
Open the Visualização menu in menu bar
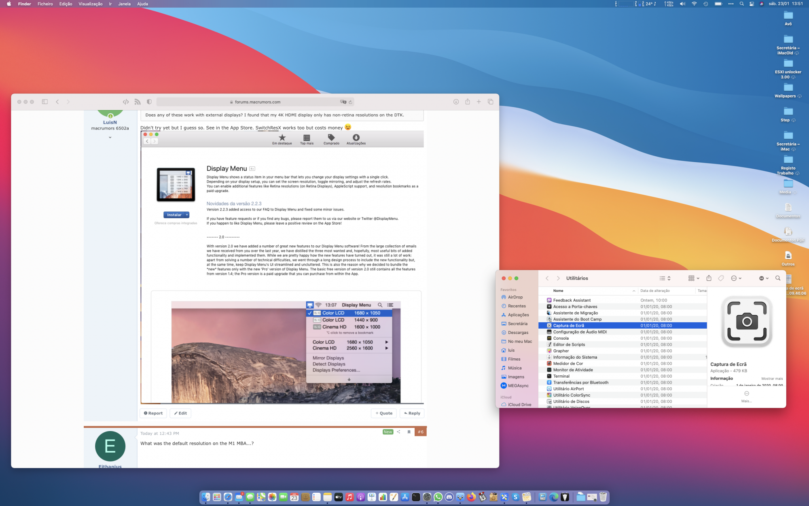point(90,4)
